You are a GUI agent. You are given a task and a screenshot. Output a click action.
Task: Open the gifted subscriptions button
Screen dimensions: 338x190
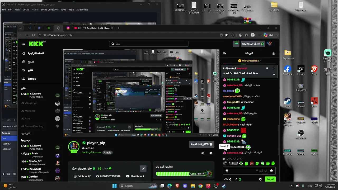[201, 144]
